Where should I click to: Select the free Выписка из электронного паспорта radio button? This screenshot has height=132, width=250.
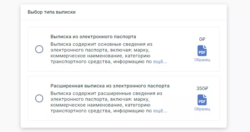(39, 49)
